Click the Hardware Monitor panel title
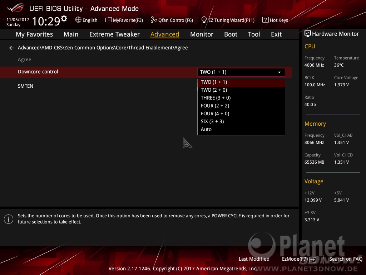Screen dimensions: 366x275 click(335, 34)
